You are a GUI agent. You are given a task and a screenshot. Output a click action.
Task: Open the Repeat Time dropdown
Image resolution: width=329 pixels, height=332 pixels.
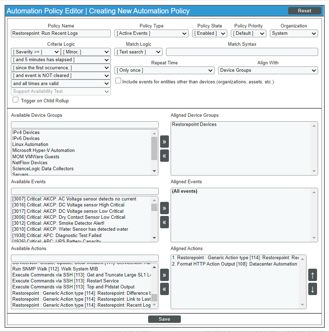[164, 70]
